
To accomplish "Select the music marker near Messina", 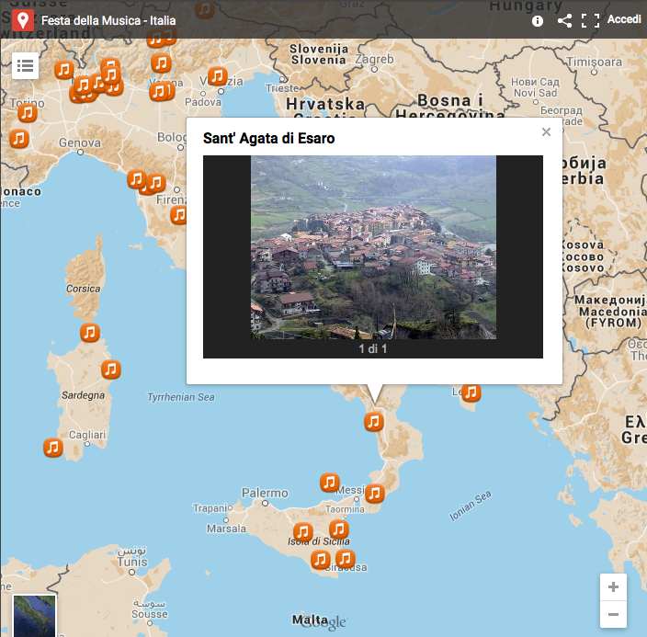I will coord(374,494).
